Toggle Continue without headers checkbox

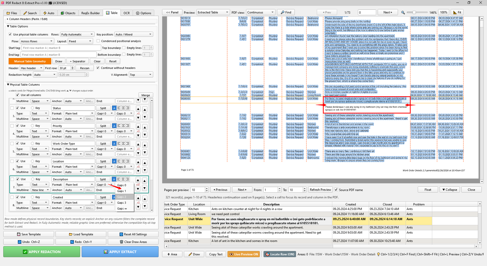(98, 68)
